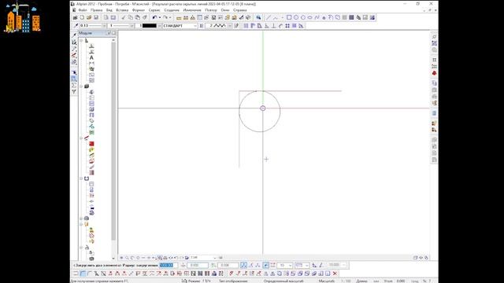Viewport: 504px width, 283px height.
Task: Open the Формат menu
Action: (x=139, y=10)
